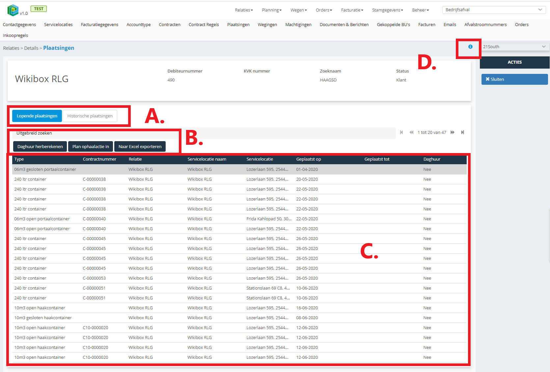Click the Sluiten button

click(514, 79)
